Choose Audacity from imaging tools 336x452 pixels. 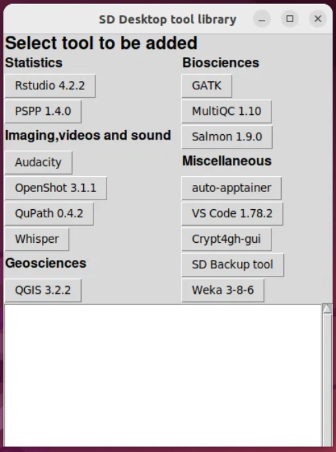pyautogui.click(x=38, y=162)
